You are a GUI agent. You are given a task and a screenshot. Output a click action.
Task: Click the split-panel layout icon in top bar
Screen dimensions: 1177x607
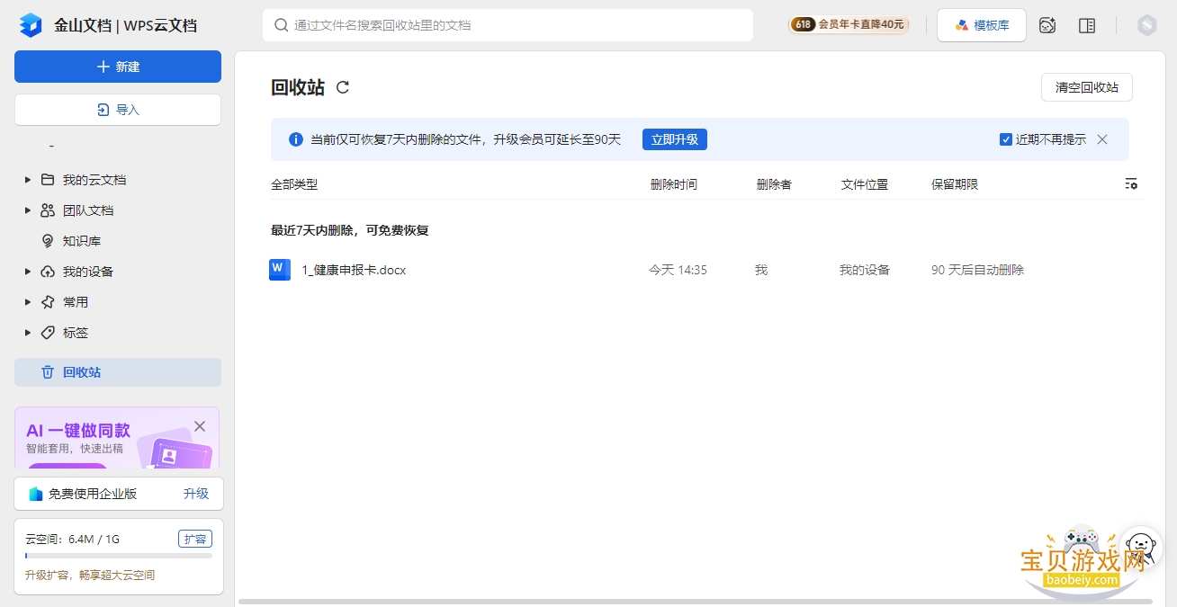(1087, 25)
